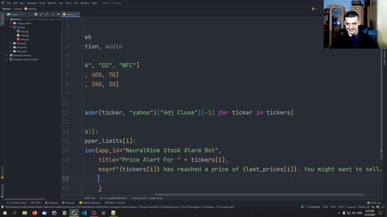387x217 pixels.
Task: Toggle the Project tool window side tab
Action: pos(2,19)
